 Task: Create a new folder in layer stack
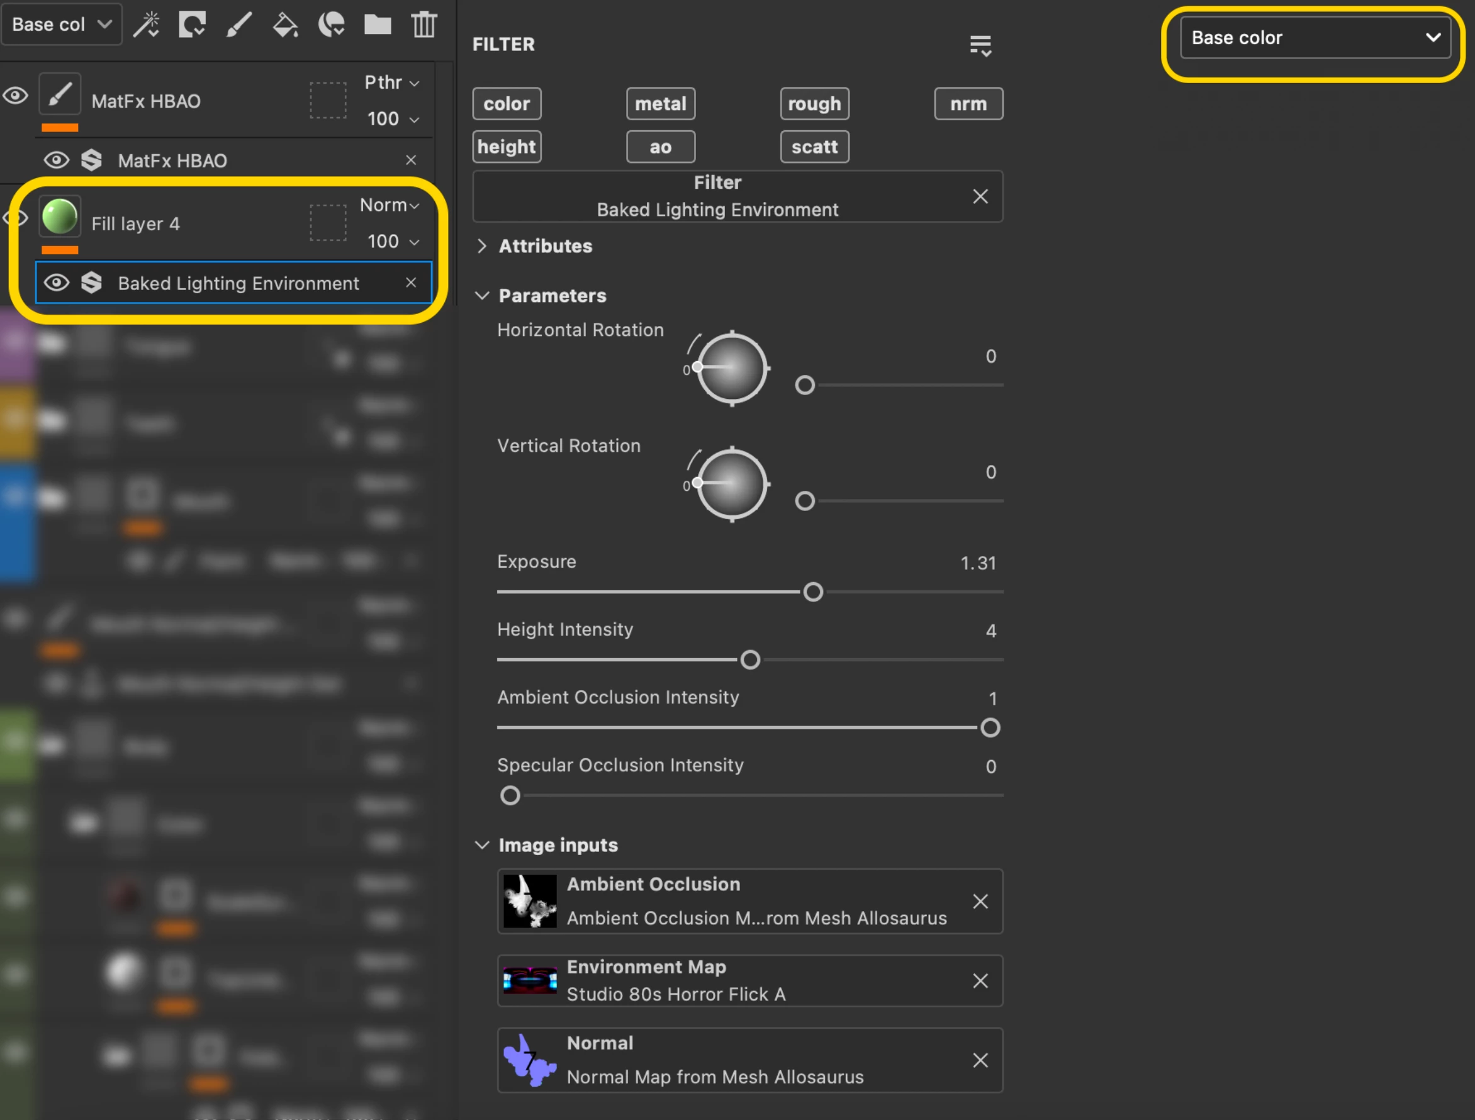(x=378, y=25)
